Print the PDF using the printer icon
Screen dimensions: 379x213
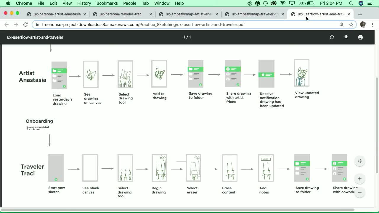tap(360, 37)
